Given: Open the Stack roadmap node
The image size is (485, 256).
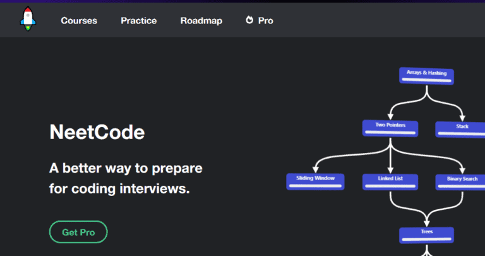Looking at the screenshot, I should pos(462,127).
